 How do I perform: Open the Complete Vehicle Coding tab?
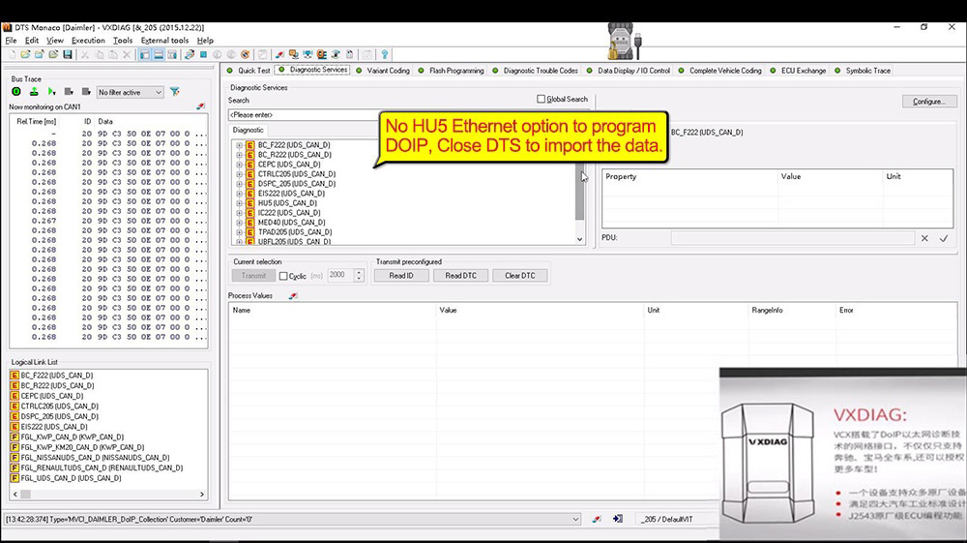point(719,71)
